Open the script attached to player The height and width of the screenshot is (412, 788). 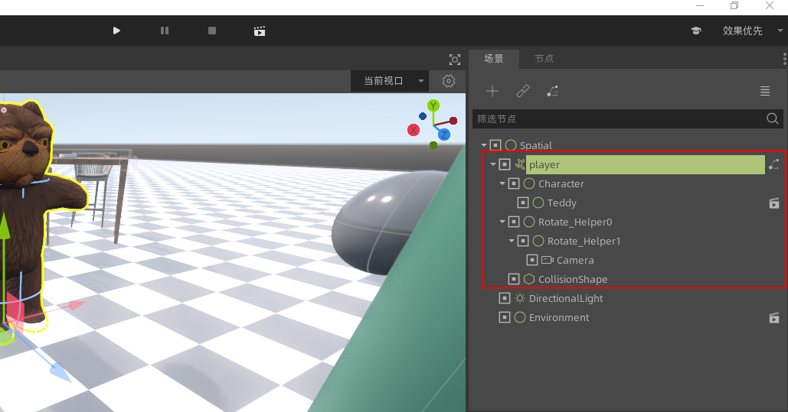774,164
